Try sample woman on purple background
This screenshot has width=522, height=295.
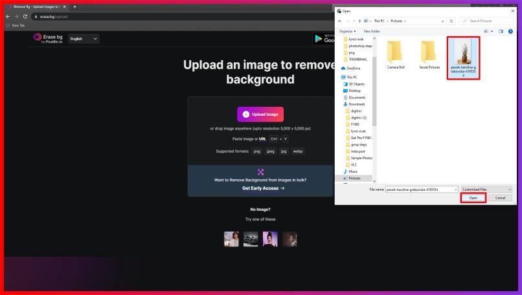[270, 239]
